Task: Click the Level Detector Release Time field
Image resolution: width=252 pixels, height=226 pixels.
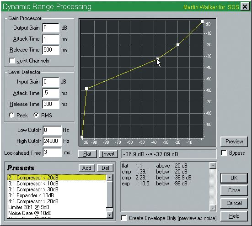Action: [x=51, y=104]
